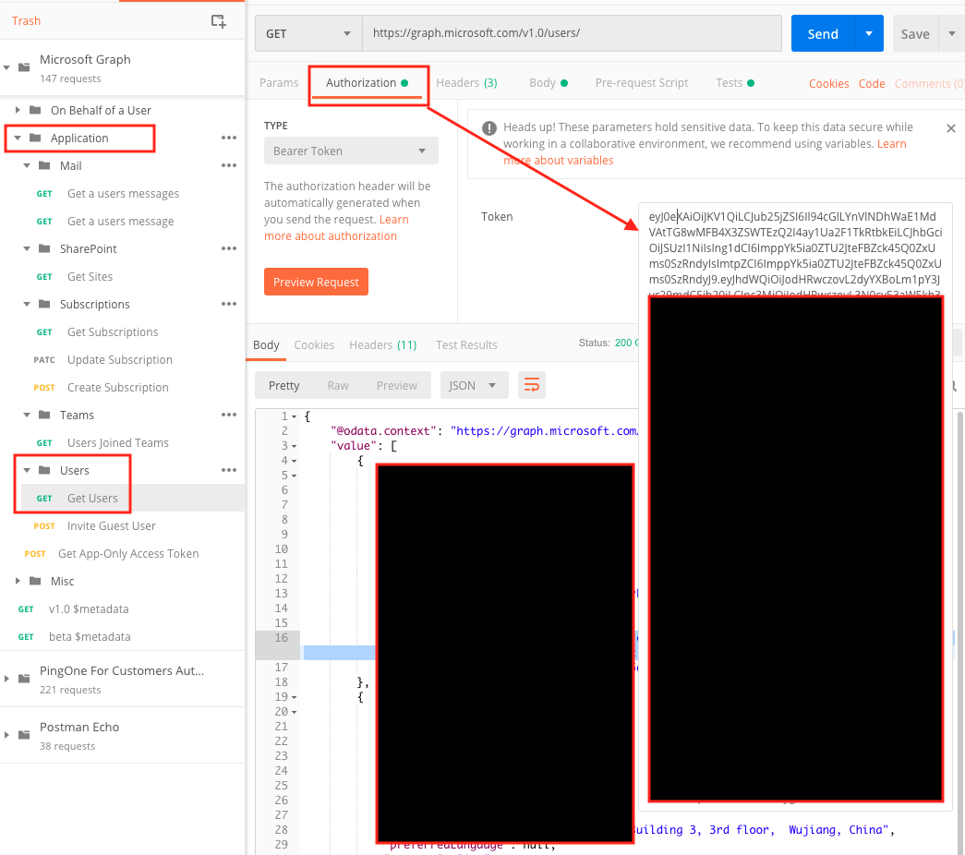Open the Cookies link

tap(828, 84)
